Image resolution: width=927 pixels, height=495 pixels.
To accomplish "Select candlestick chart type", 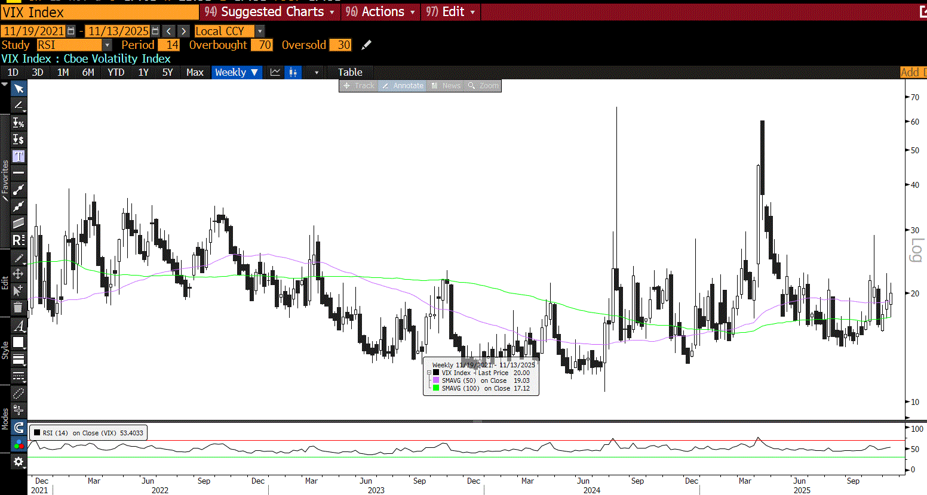I will 293,72.
